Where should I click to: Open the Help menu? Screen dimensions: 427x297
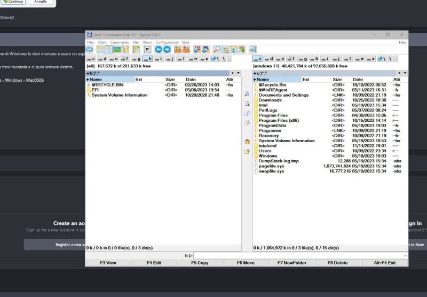tap(402, 42)
